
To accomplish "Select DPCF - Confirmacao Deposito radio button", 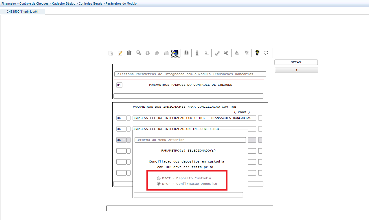I will pos(159,184).
